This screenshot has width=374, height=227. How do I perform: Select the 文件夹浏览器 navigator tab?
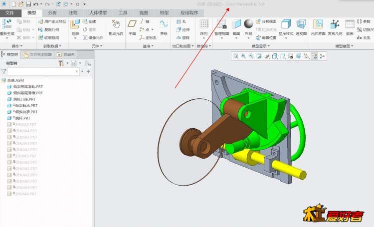pos(37,54)
